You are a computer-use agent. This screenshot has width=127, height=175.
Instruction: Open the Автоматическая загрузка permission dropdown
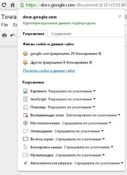(x=99, y=163)
